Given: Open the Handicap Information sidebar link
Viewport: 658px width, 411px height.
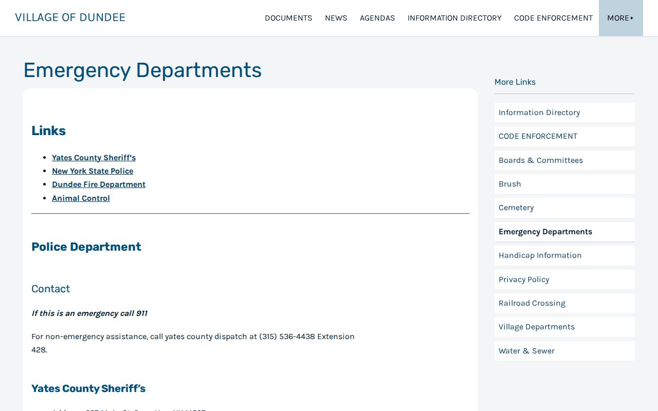Looking at the screenshot, I should (564, 255).
